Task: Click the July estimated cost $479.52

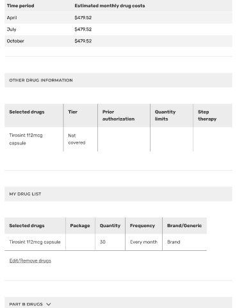Action: [x=83, y=30]
